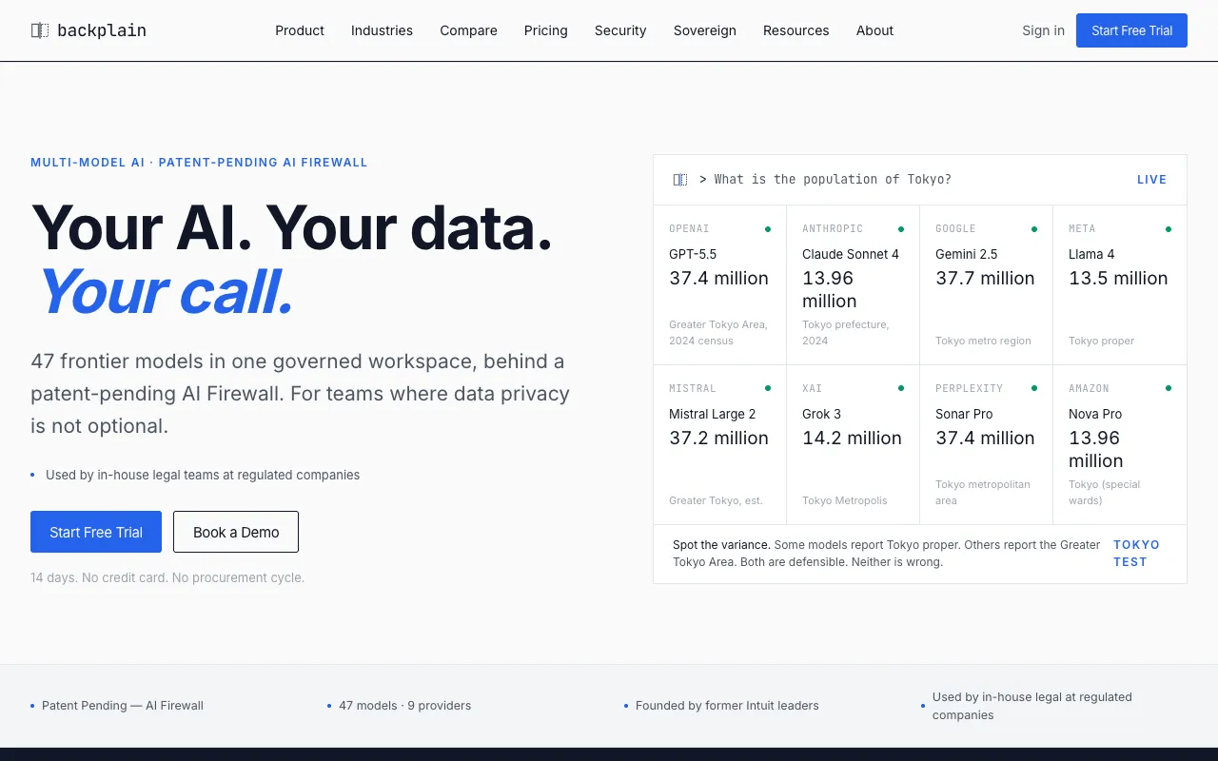Viewport: 1218px width, 761px height.
Task: Select the Grok 3 result card
Action: tap(854, 445)
